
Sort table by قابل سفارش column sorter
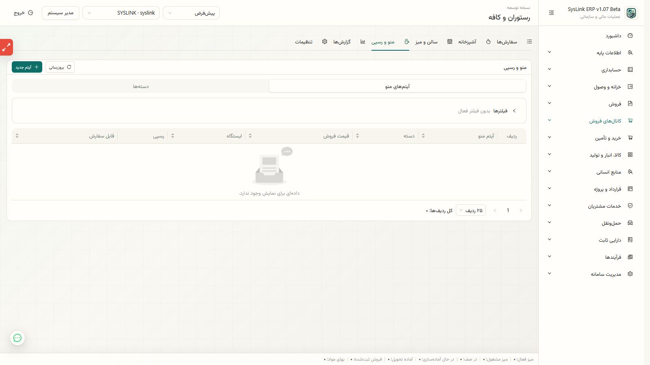[17, 136]
